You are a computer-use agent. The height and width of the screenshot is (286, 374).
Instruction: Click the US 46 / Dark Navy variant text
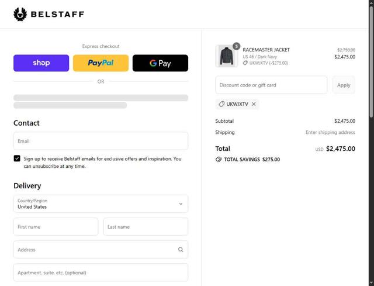click(x=259, y=57)
